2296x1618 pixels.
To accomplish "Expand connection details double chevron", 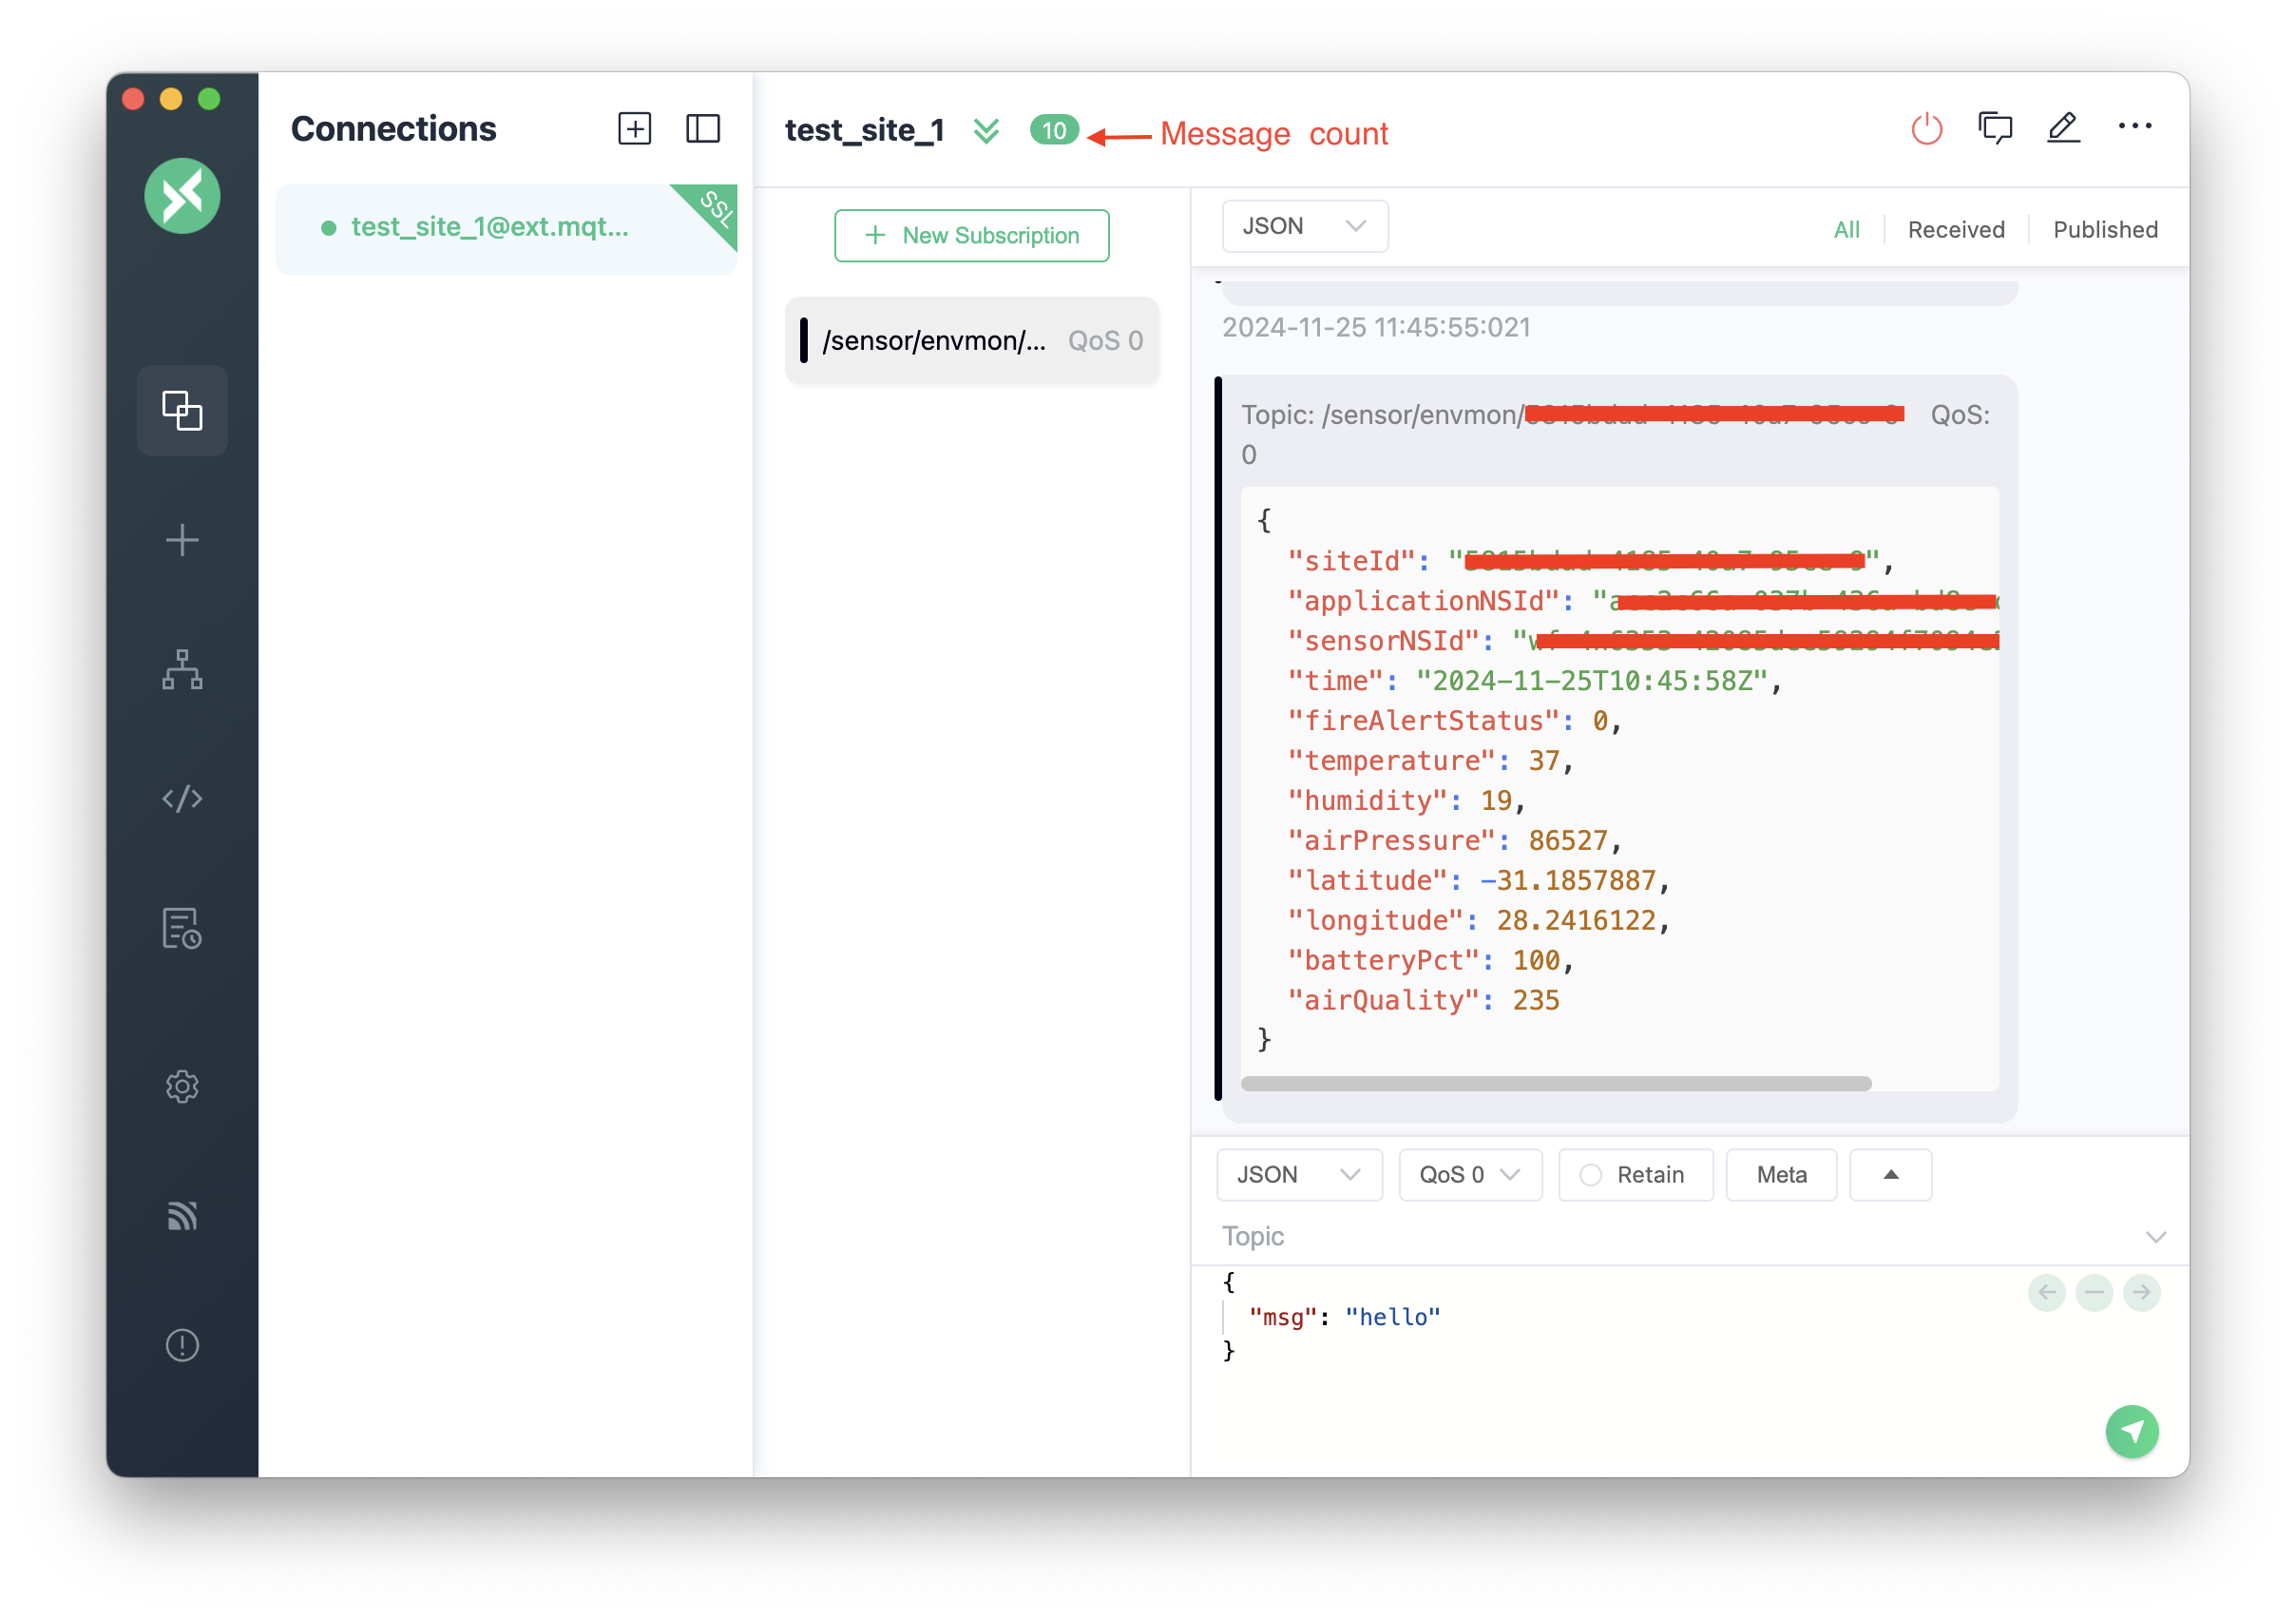I will [986, 131].
